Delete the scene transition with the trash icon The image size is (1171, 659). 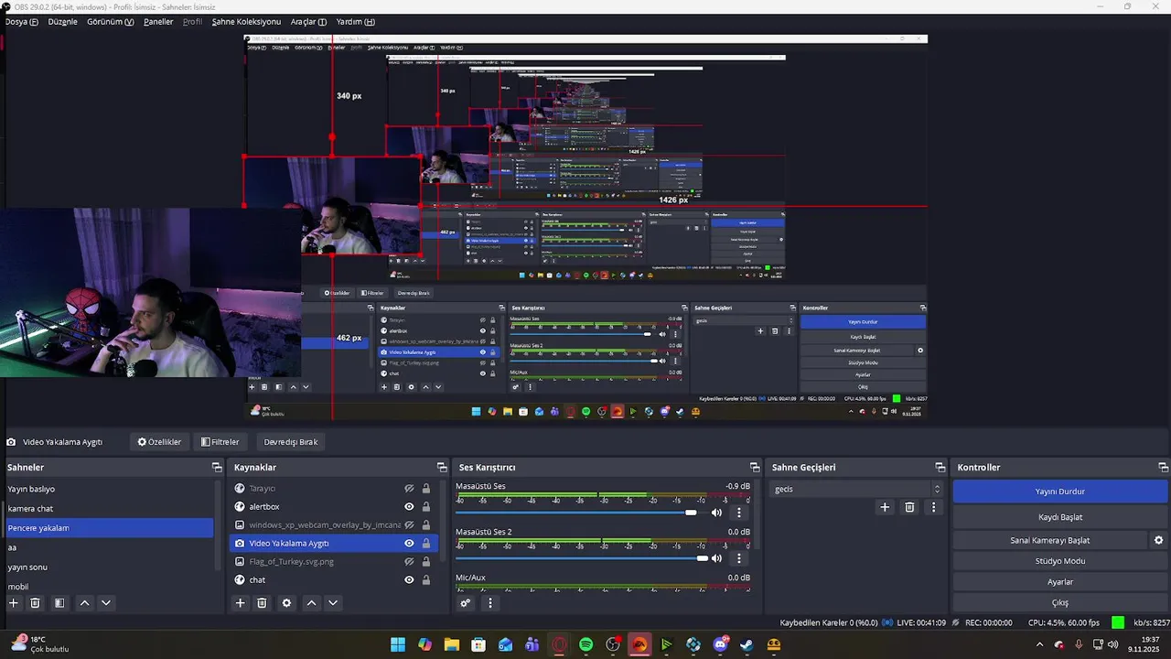point(909,507)
